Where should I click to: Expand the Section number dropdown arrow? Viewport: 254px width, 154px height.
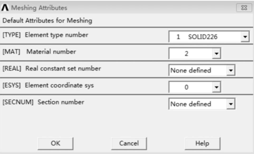pos(231,104)
